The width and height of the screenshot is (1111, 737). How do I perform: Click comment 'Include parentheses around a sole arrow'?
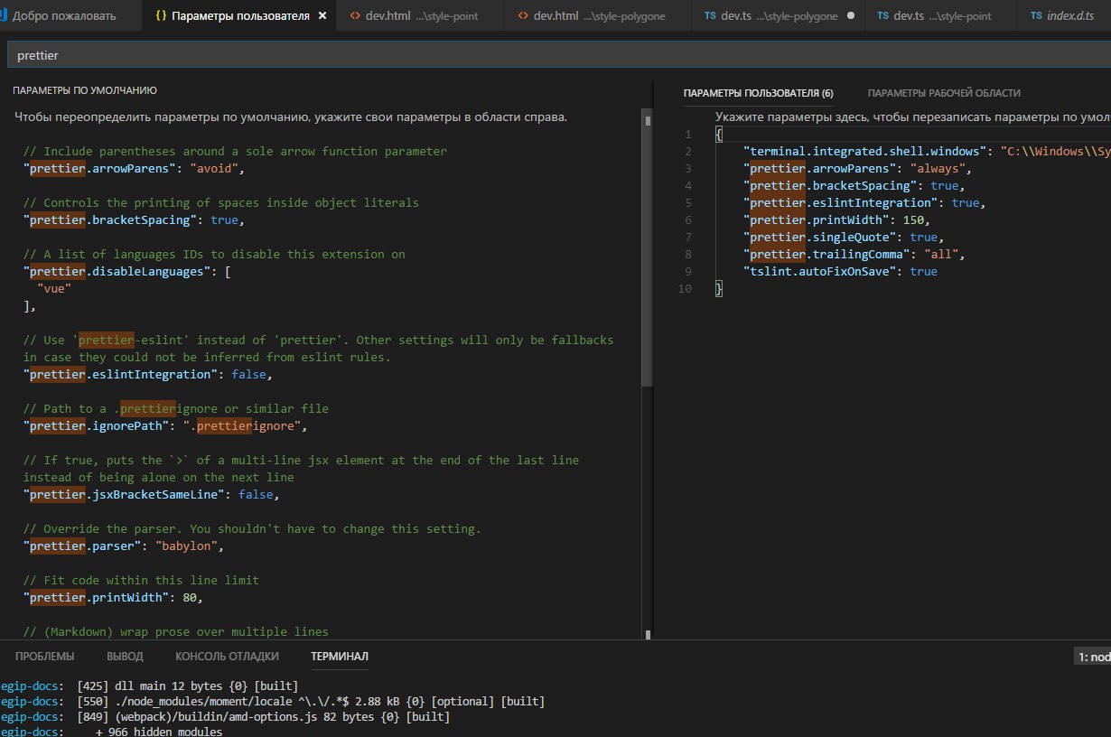click(235, 151)
